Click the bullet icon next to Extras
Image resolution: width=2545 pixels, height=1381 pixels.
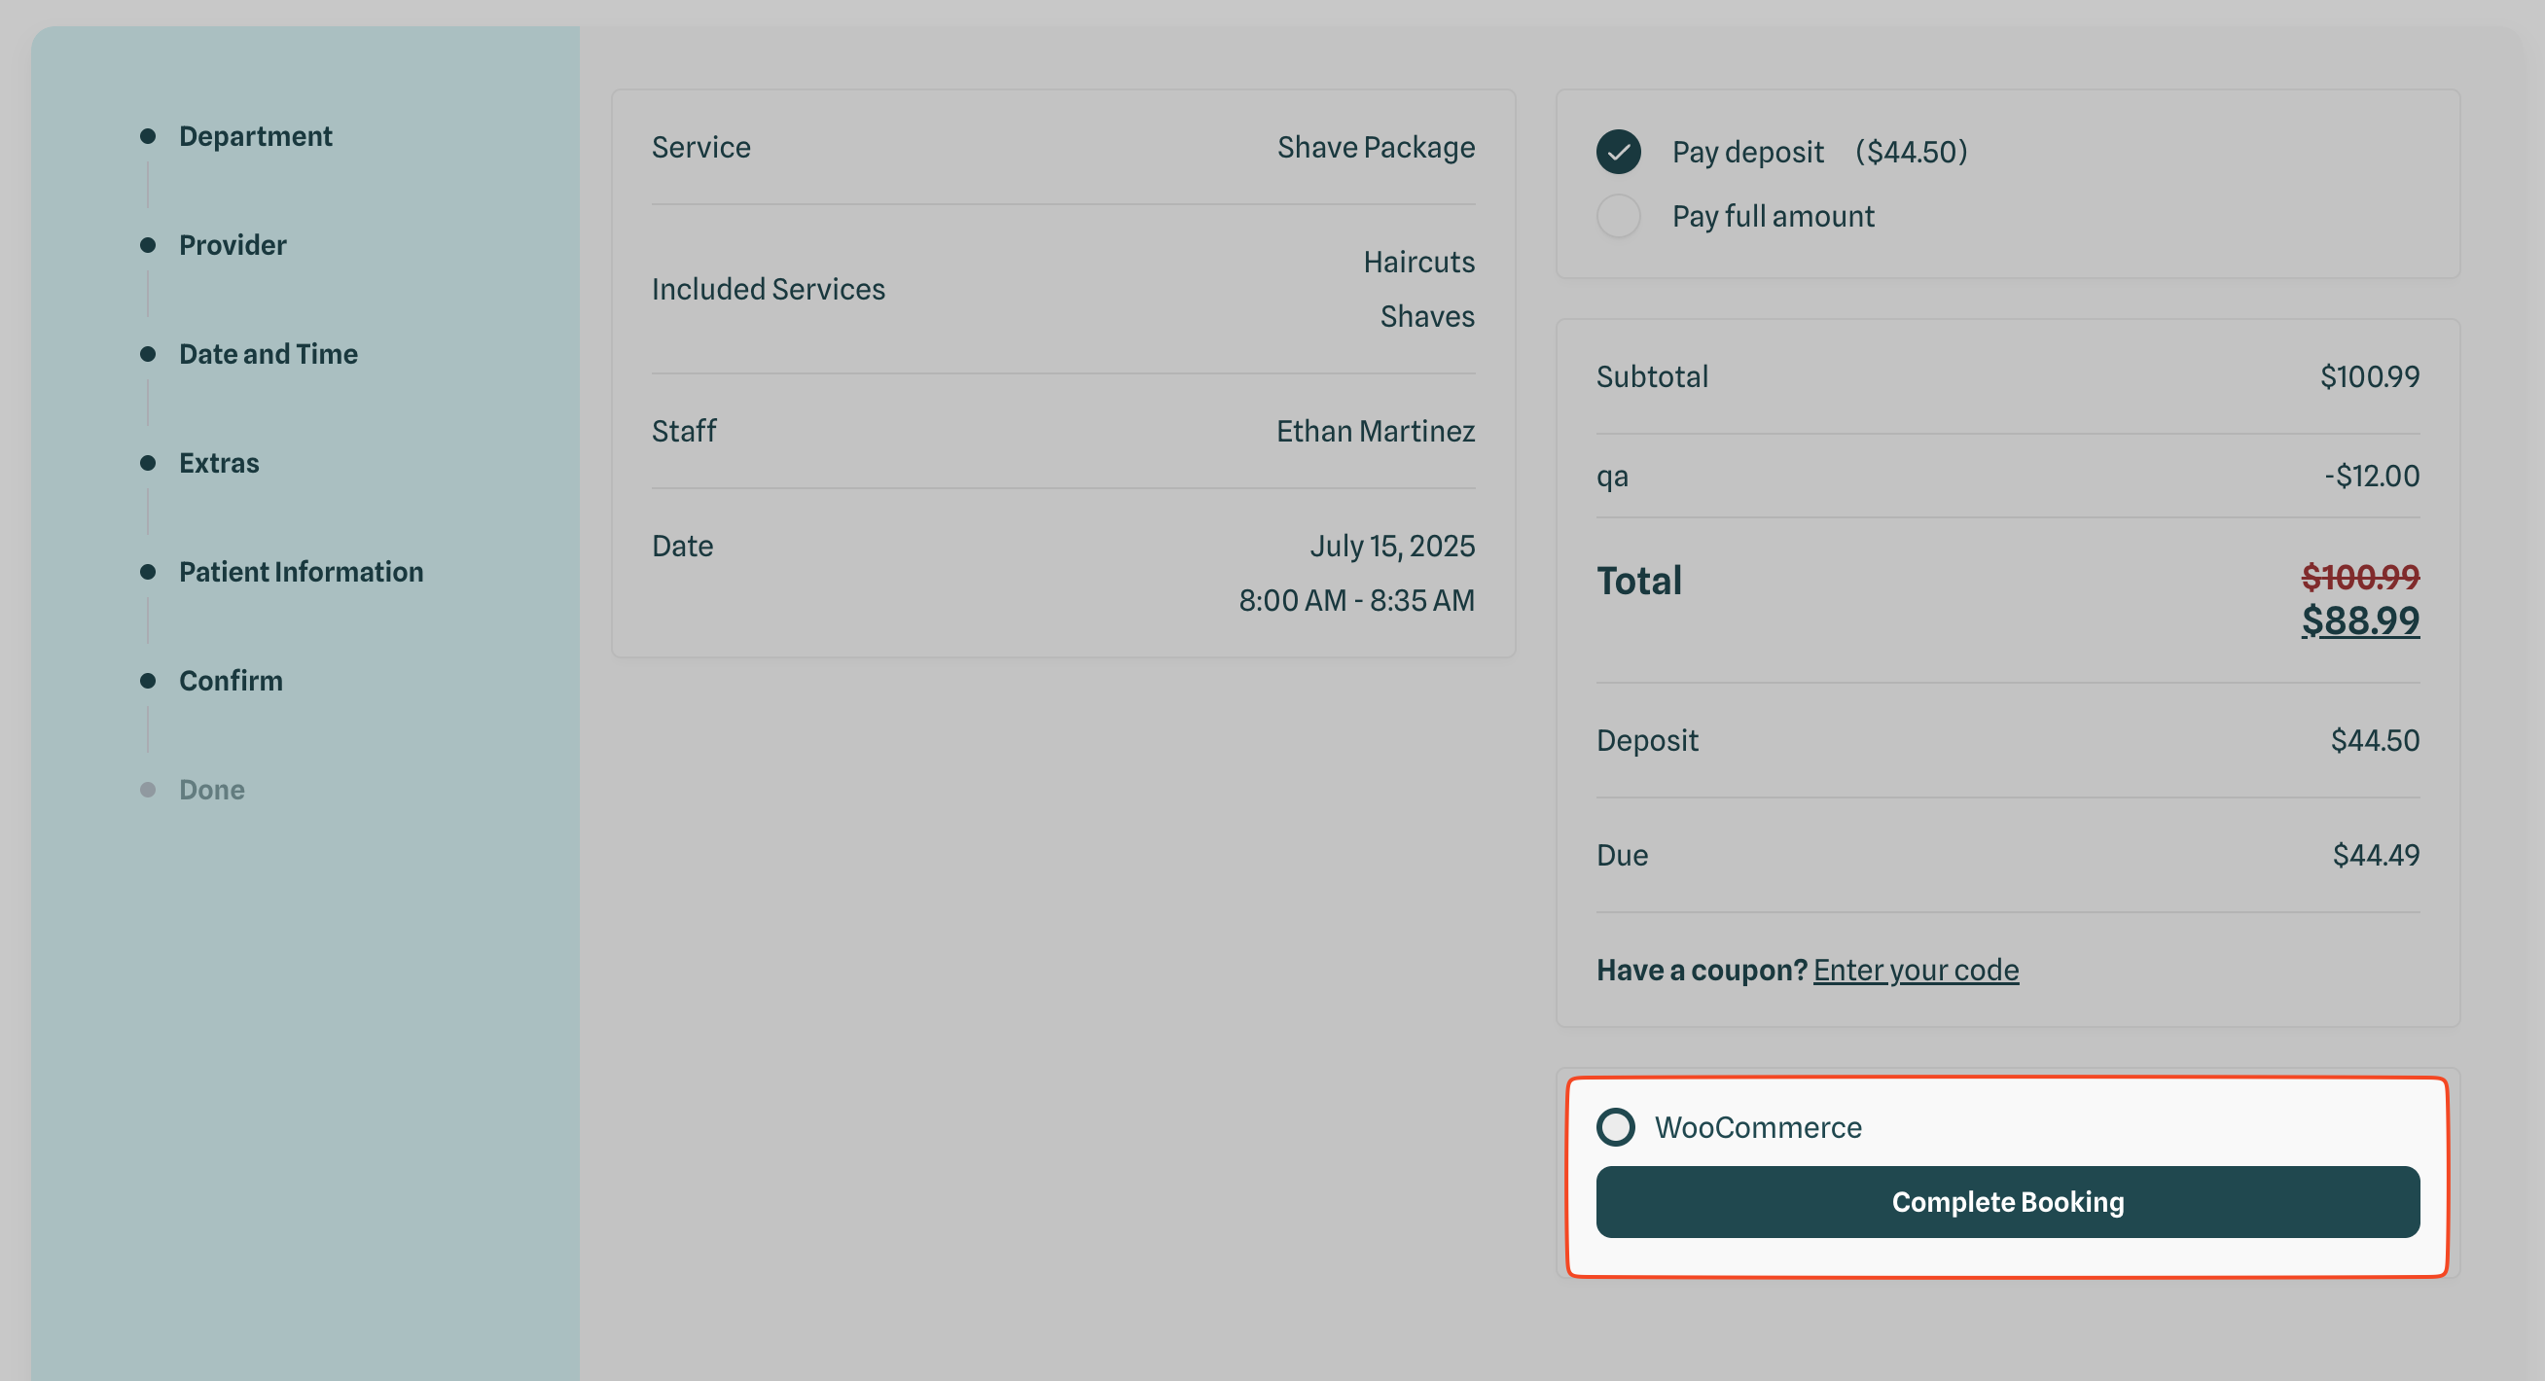pos(148,463)
